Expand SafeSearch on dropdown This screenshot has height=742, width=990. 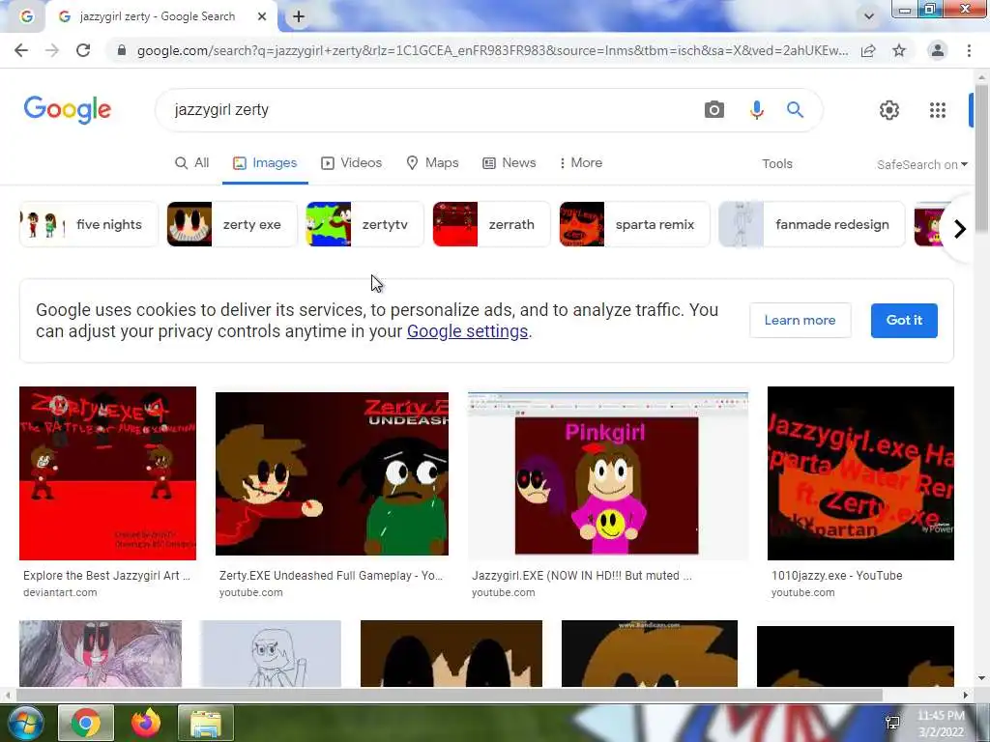click(x=921, y=164)
